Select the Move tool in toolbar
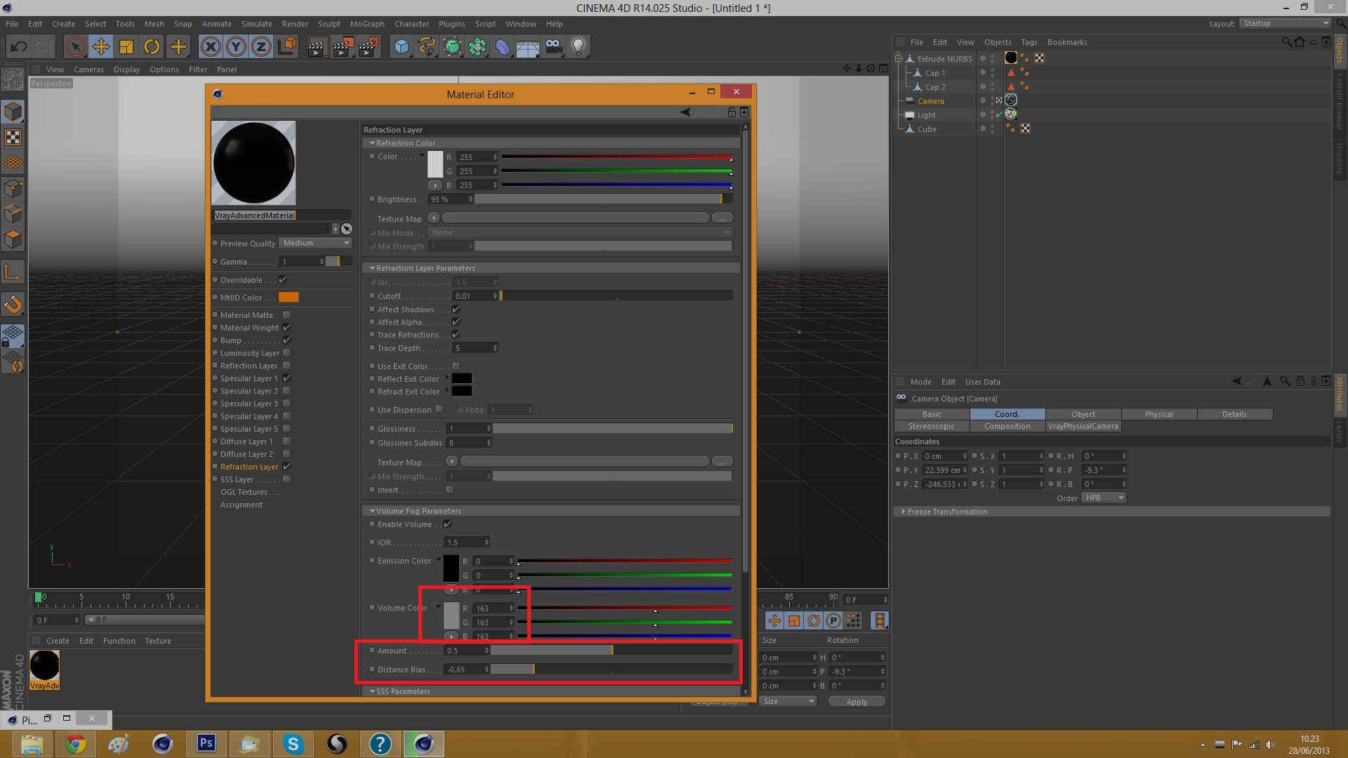Image resolution: width=1348 pixels, height=758 pixels. (x=100, y=47)
